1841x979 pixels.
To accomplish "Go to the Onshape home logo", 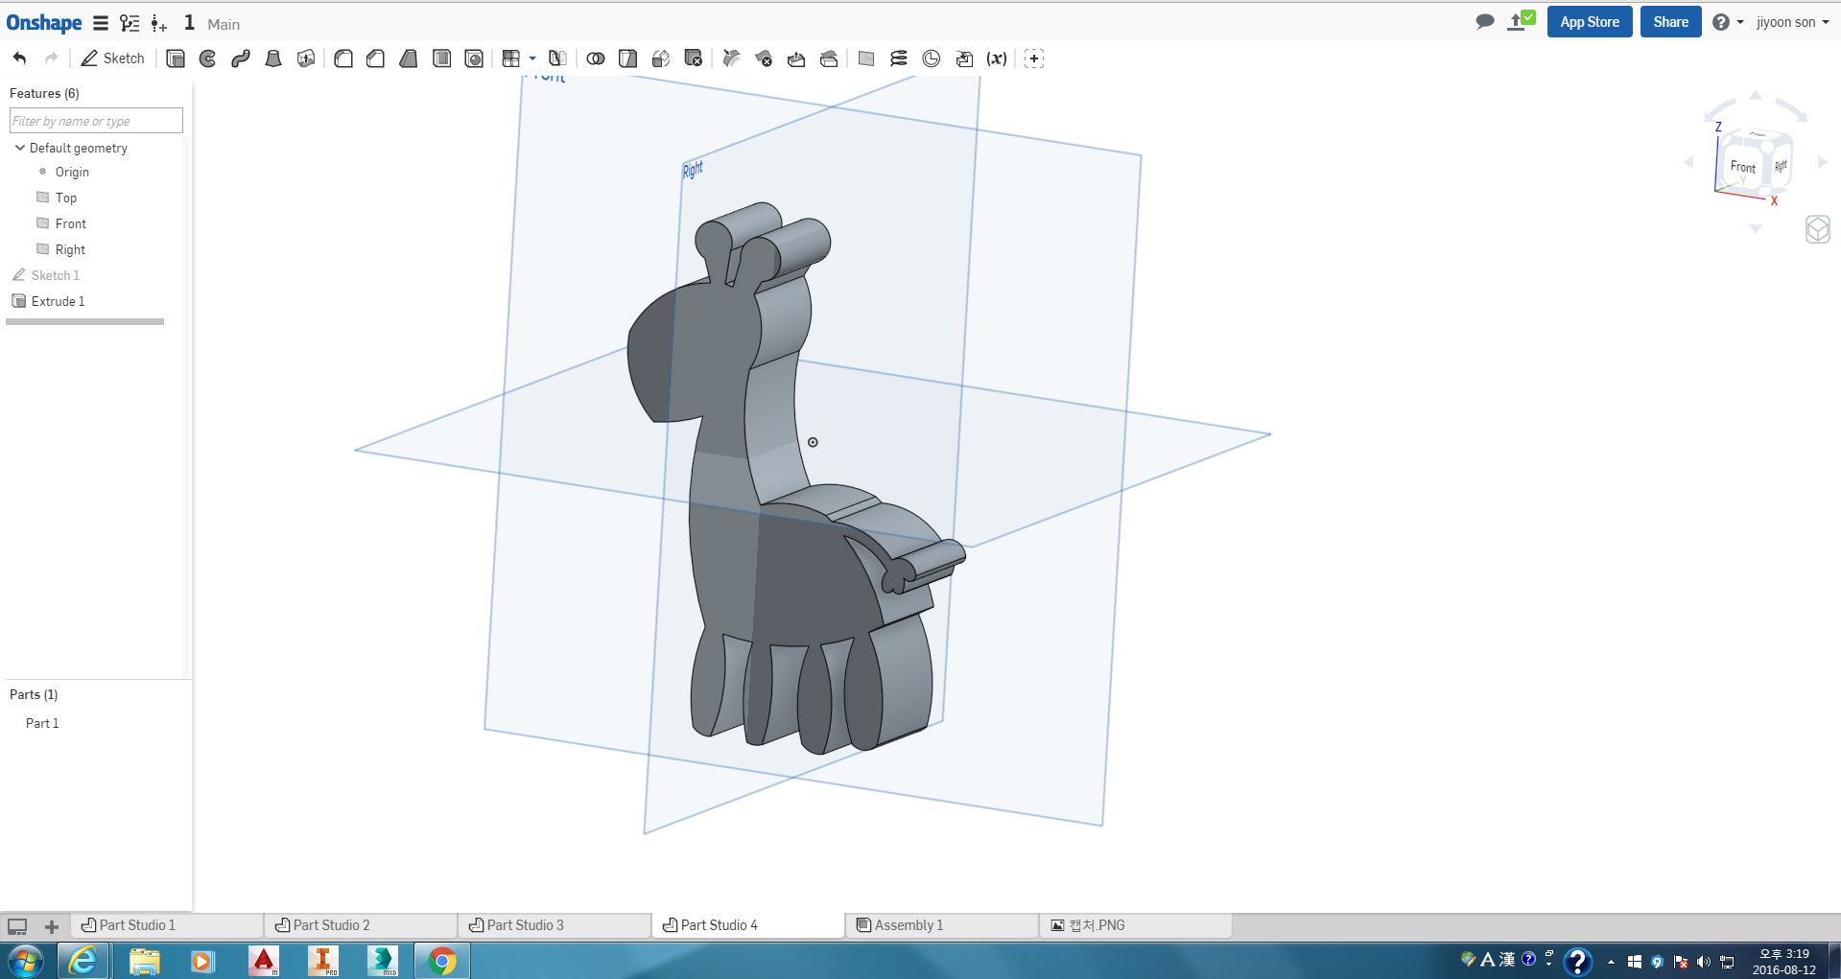I will [x=44, y=23].
